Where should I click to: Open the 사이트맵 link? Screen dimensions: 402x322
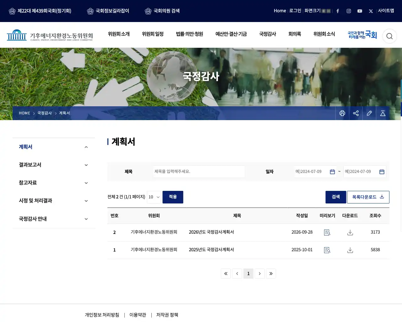click(x=386, y=11)
